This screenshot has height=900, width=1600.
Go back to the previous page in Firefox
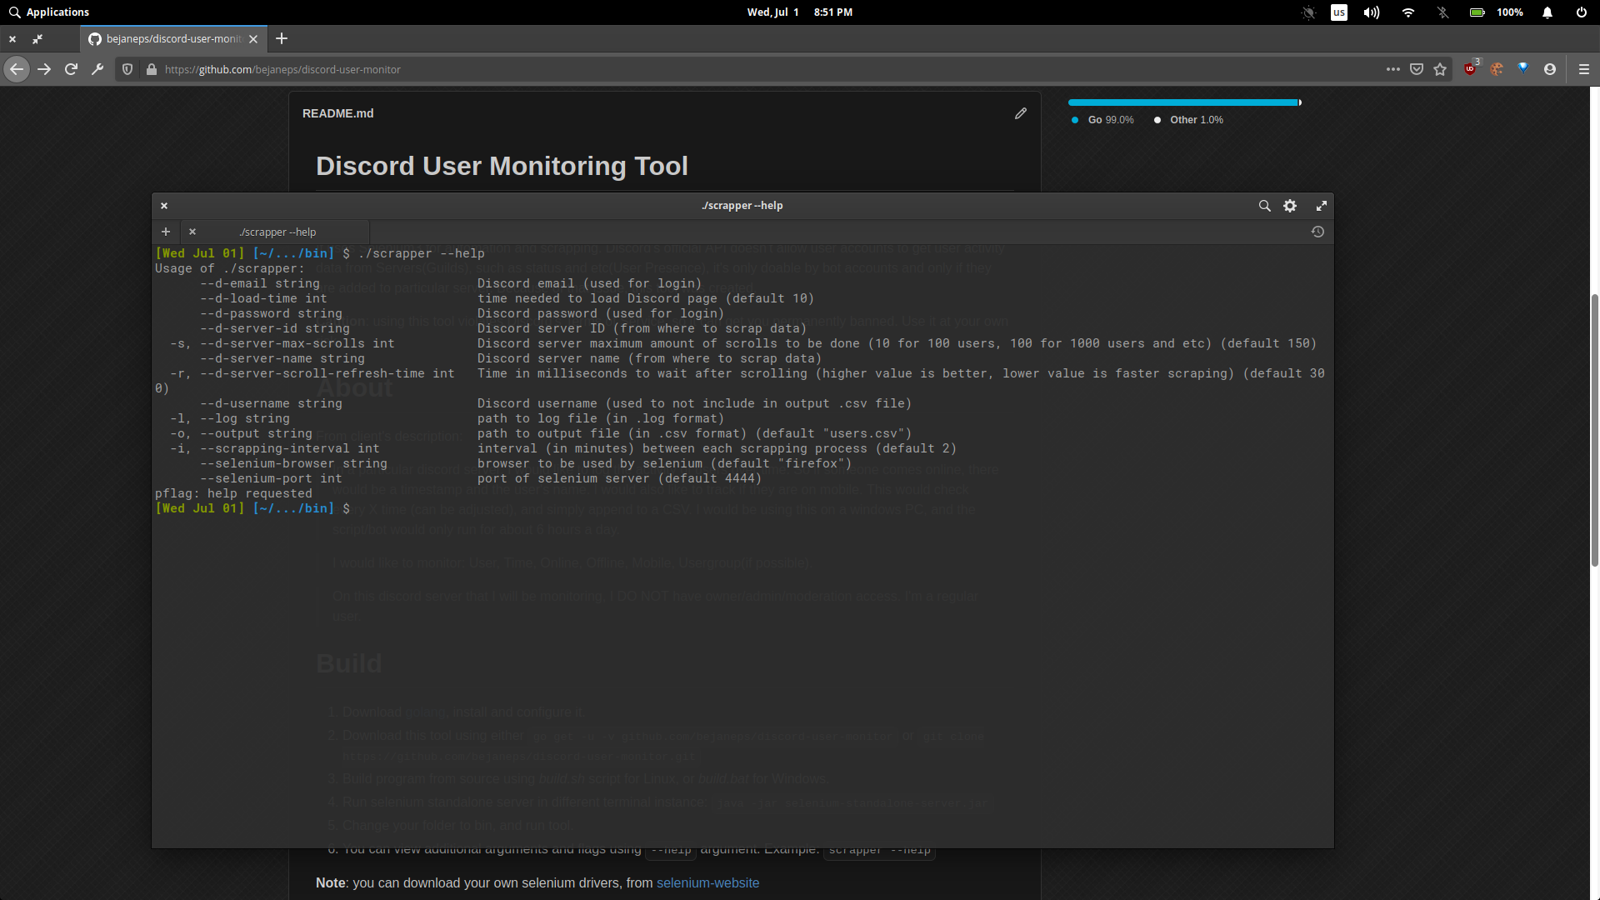tap(17, 69)
